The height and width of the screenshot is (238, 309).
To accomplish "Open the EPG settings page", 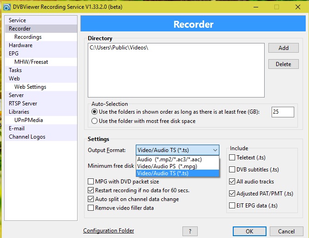I will click(x=15, y=54).
